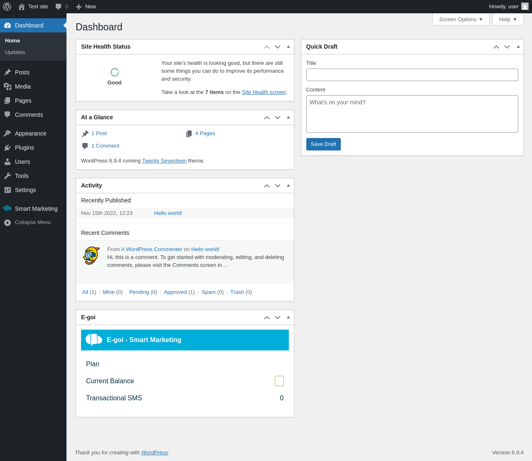Viewport: 532px width, 461px height.
Task: Click the Appearance paintbrush icon
Action: pos(7,133)
